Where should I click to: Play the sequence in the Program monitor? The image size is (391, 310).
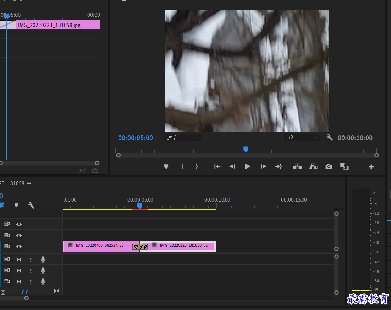click(247, 166)
